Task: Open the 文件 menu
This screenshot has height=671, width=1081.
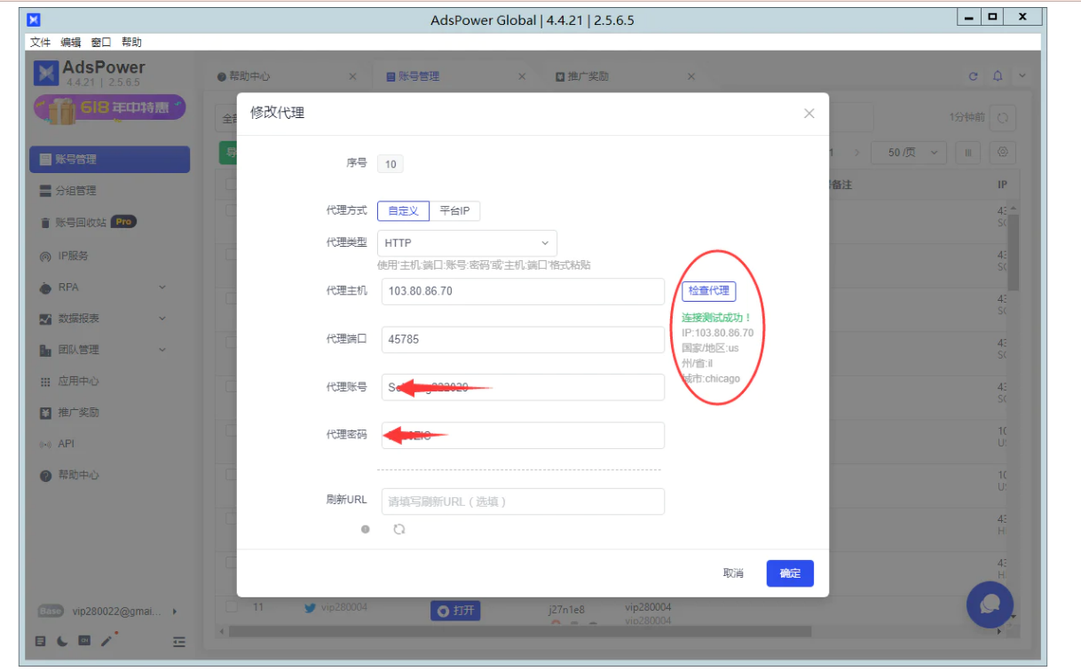Action: [40, 43]
